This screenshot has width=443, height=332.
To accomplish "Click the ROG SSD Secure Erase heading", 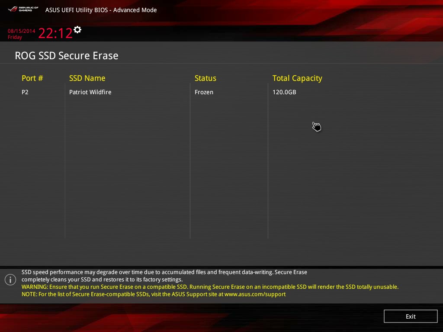I will click(66, 56).
